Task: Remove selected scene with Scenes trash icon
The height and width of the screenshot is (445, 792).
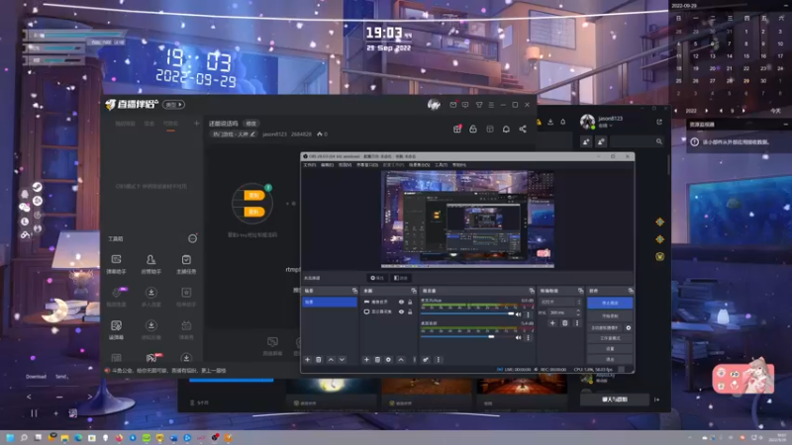Action: (319, 360)
